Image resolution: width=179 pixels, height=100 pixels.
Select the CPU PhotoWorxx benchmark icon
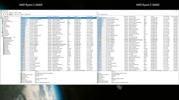tap(4, 44)
